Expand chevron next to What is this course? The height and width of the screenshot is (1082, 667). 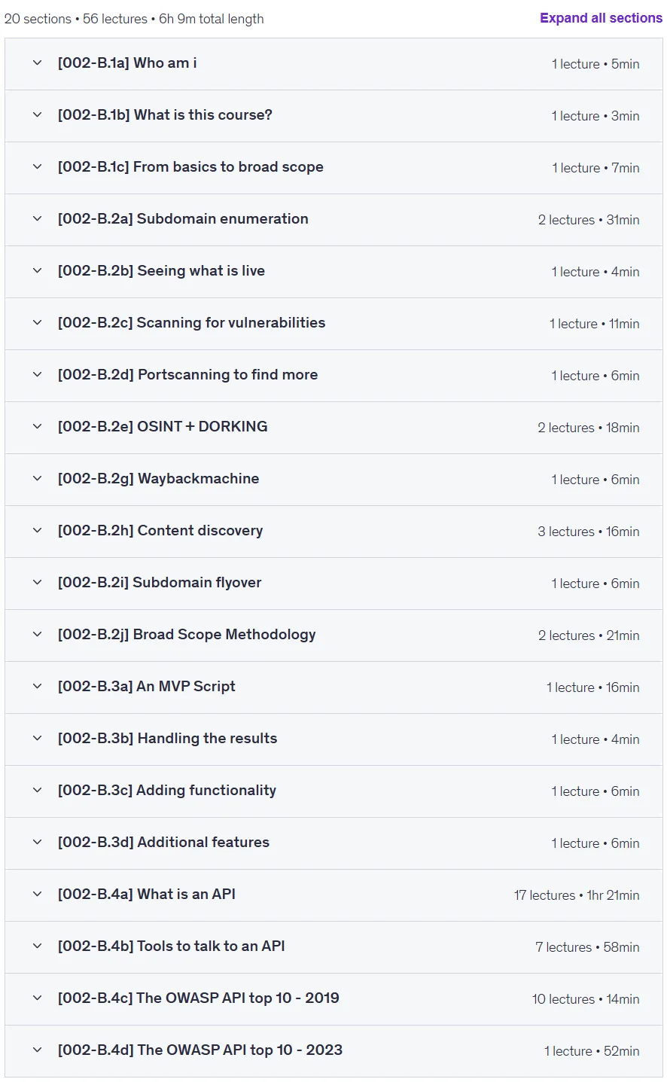pyautogui.click(x=37, y=115)
